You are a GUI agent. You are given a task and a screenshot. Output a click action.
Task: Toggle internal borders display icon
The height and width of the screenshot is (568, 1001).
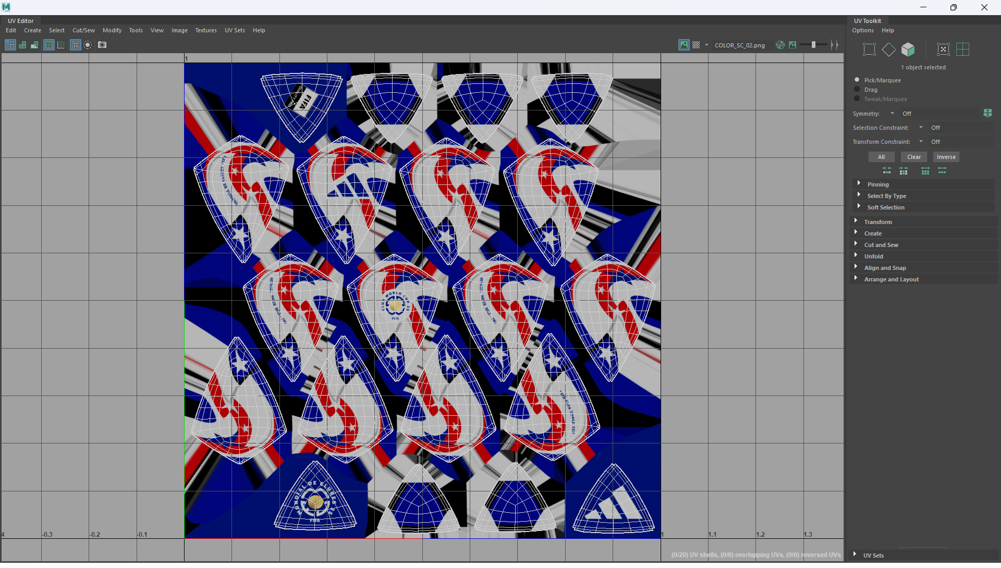(x=61, y=45)
